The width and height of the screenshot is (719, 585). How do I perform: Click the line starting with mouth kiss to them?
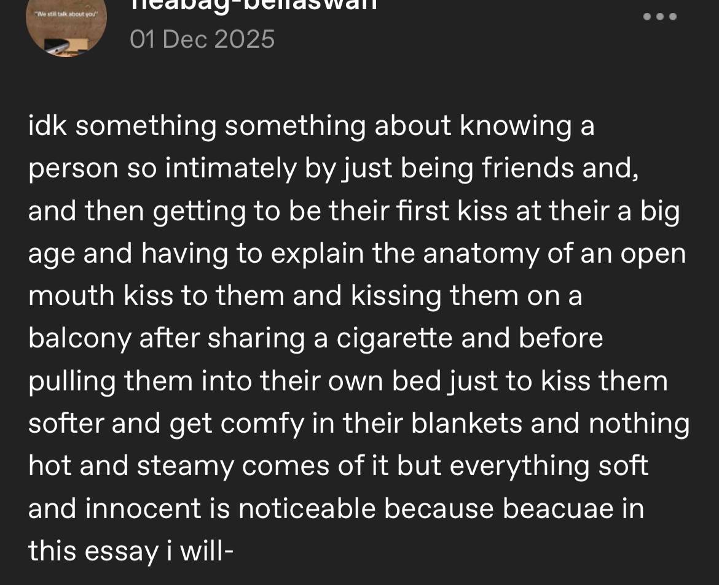pyautogui.click(x=305, y=296)
